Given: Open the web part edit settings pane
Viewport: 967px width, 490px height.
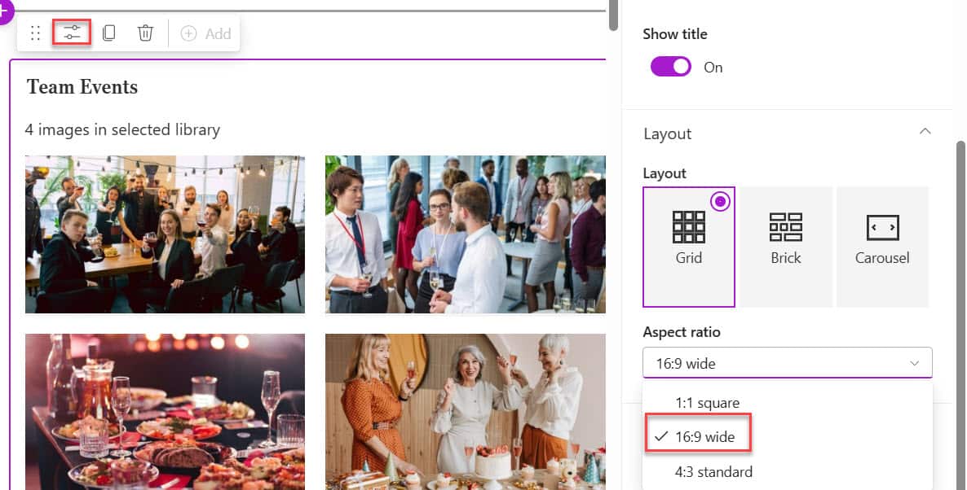Looking at the screenshot, I should tap(72, 33).
